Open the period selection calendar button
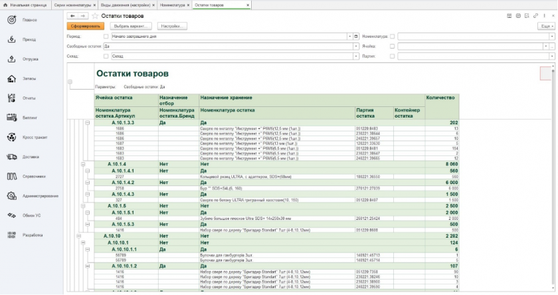Image resolution: width=558 pixels, height=295 pixels. 356,37
